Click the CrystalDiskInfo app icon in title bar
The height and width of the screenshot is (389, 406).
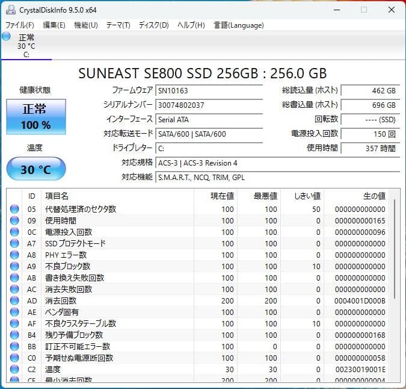pyautogui.click(x=11, y=10)
